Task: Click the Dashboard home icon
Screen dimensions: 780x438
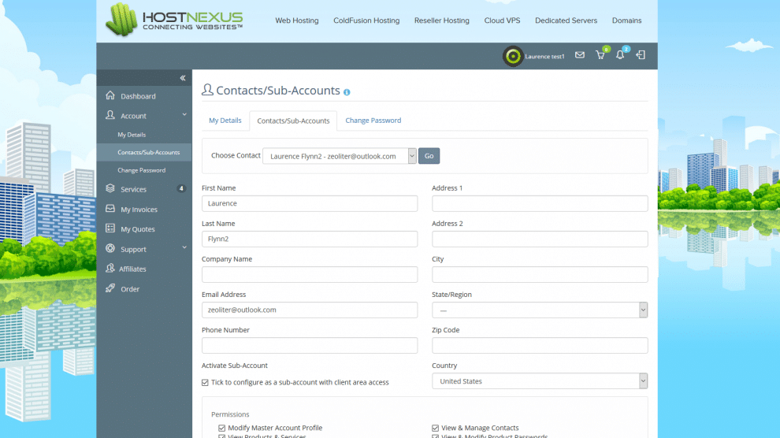Action: click(x=110, y=95)
